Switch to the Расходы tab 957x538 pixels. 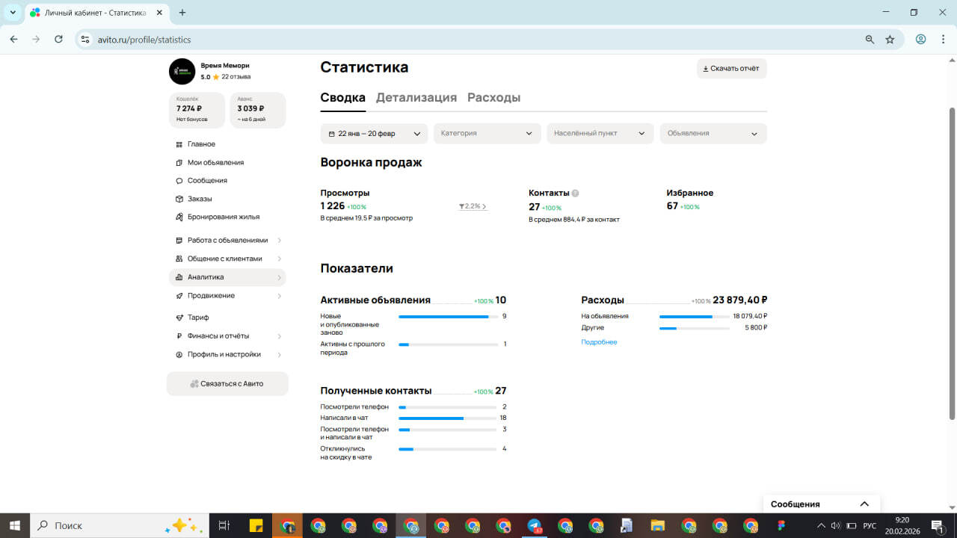[493, 98]
